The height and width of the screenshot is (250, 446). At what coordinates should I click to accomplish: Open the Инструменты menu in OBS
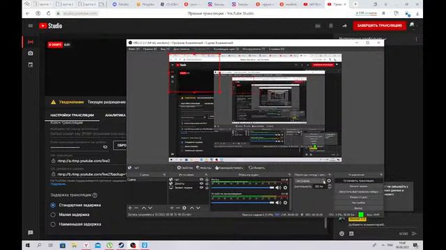[x=254, y=49]
